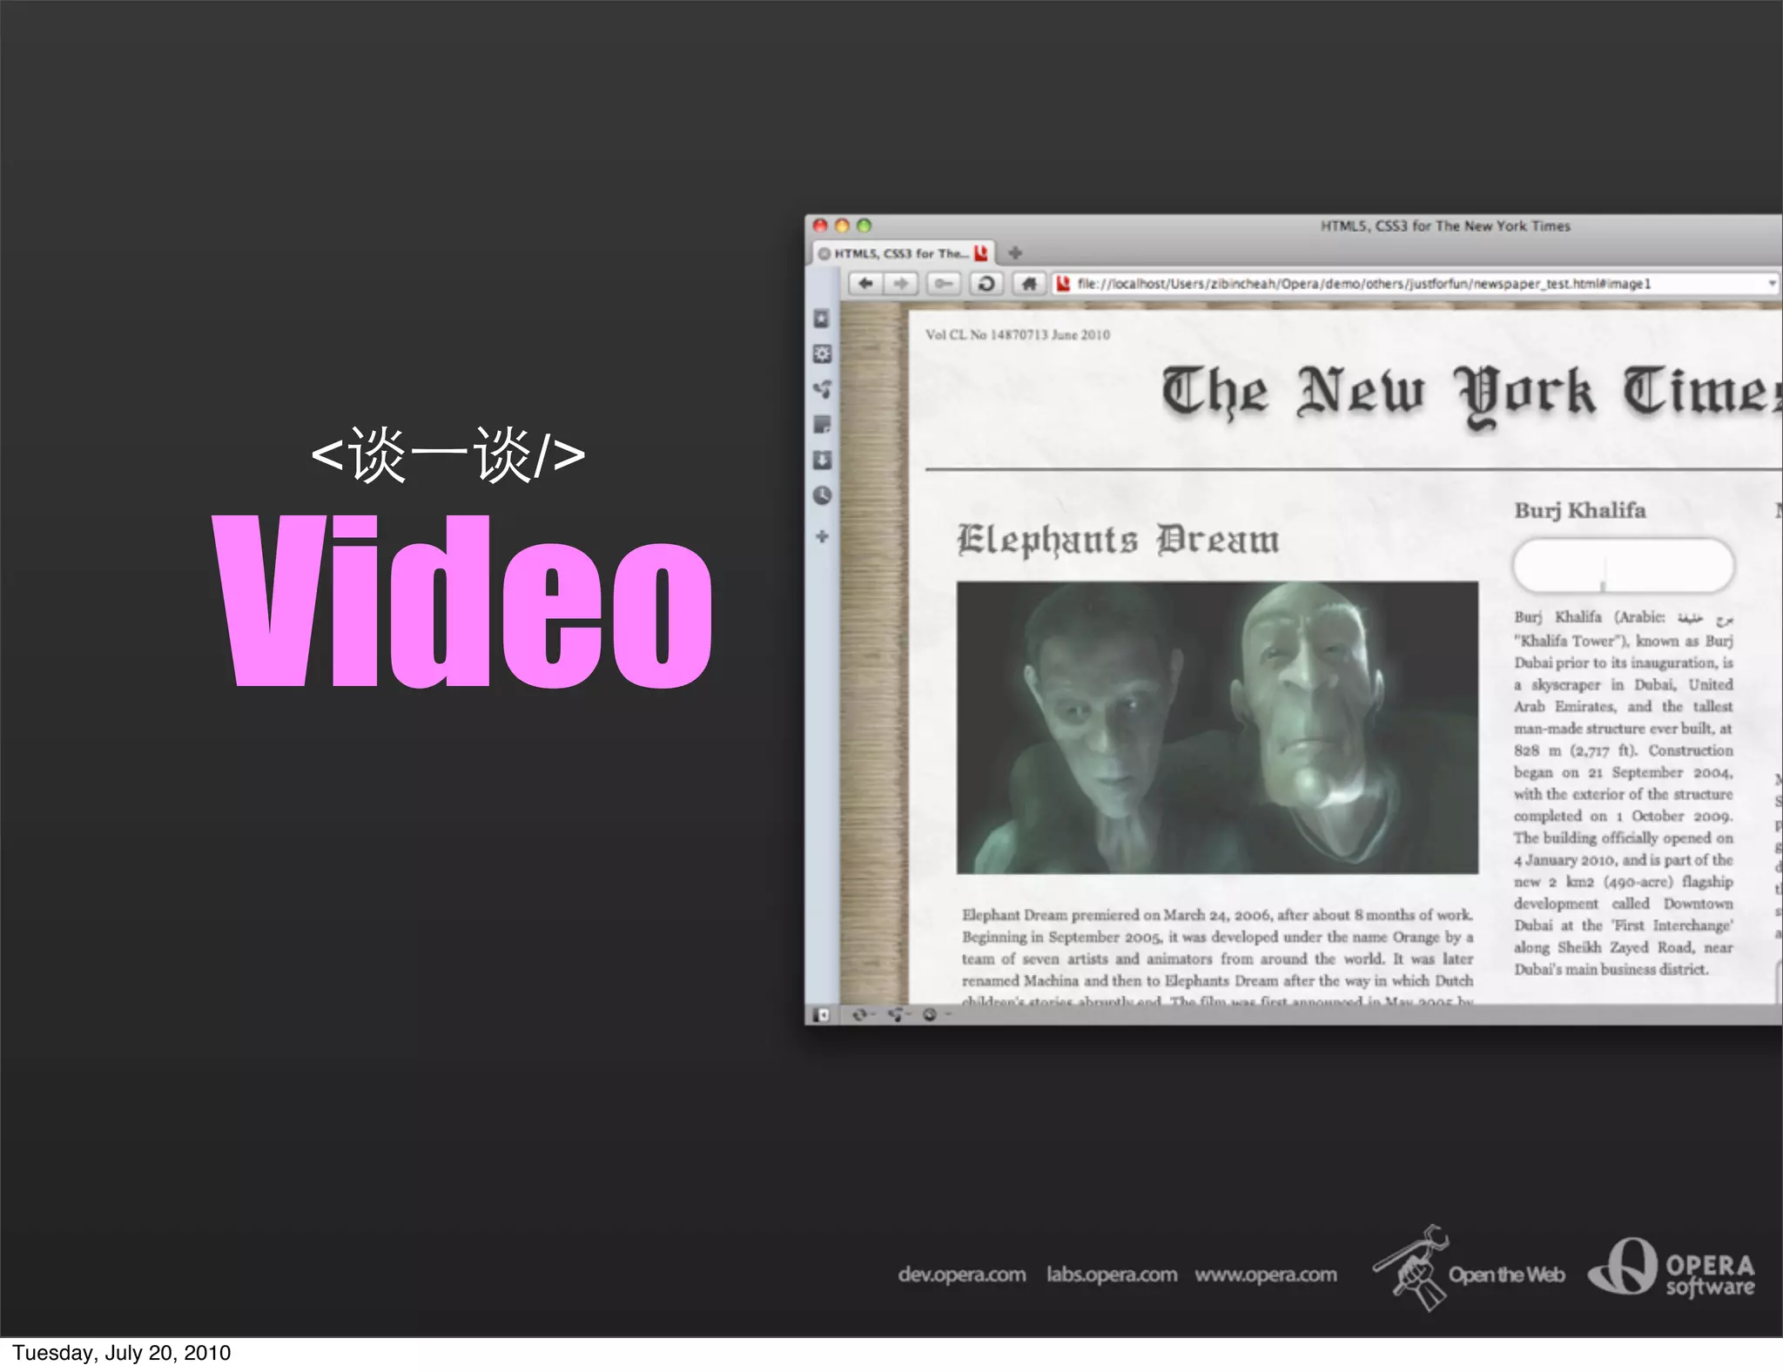The width and height of the screenshot is (1783, 1372).
Task: Open the Opera Unite panel in the sidebar
Action: tap(822, 389)
